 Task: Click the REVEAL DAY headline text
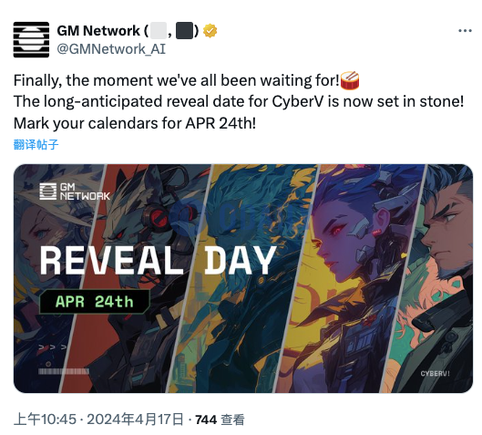[158, 260]
